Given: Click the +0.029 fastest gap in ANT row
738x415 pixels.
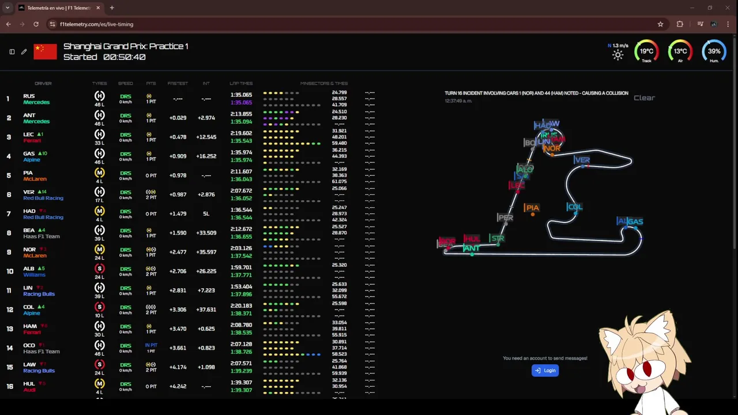Looking at the screenshot, I should [x=178, y=118].
